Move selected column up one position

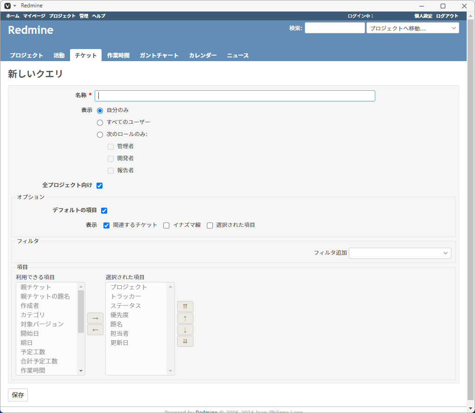click(185, 318)
